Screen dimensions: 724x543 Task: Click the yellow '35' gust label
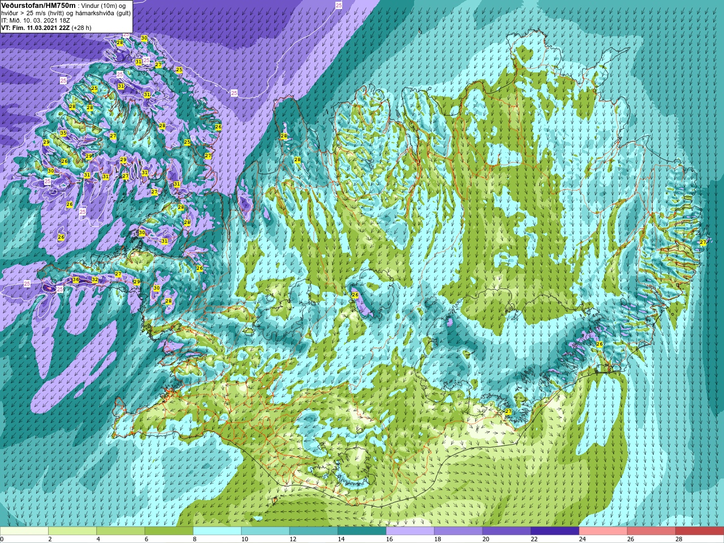click(x=63, y=133)
